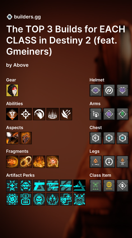Click the shield chest mod icon

(x=96, y=138)
